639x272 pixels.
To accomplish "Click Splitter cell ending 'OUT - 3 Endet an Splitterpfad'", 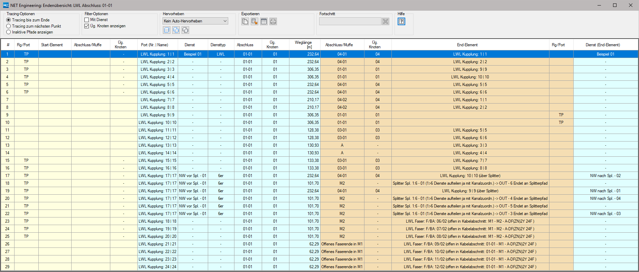I will point(470,214).
